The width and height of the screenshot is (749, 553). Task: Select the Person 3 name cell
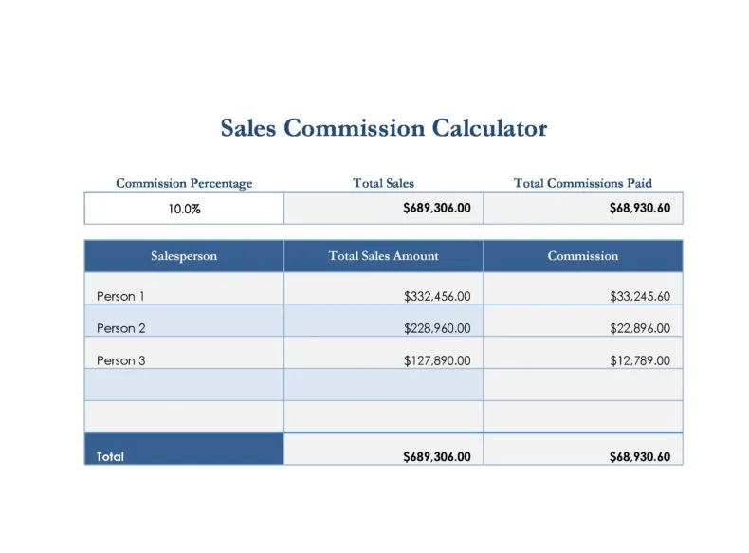(184, 353)
